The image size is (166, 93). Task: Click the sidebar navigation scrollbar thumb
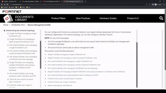(40, 55)
